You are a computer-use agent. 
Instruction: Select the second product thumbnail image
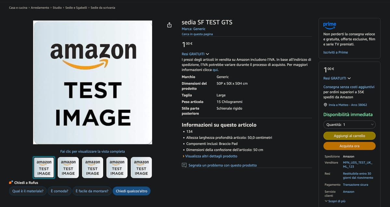click(68, 168)
